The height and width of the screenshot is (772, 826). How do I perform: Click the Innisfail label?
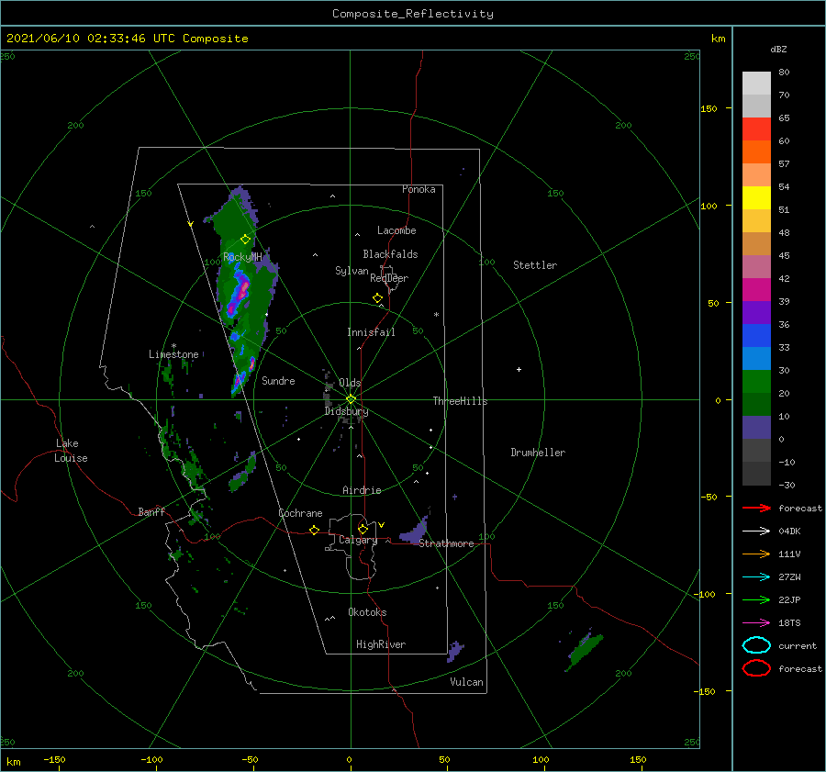pos(371,332)
